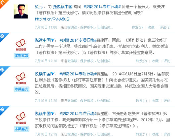
Task: Open the 7月10日 12:19 timestamp link
Action: tap(46, 134)
